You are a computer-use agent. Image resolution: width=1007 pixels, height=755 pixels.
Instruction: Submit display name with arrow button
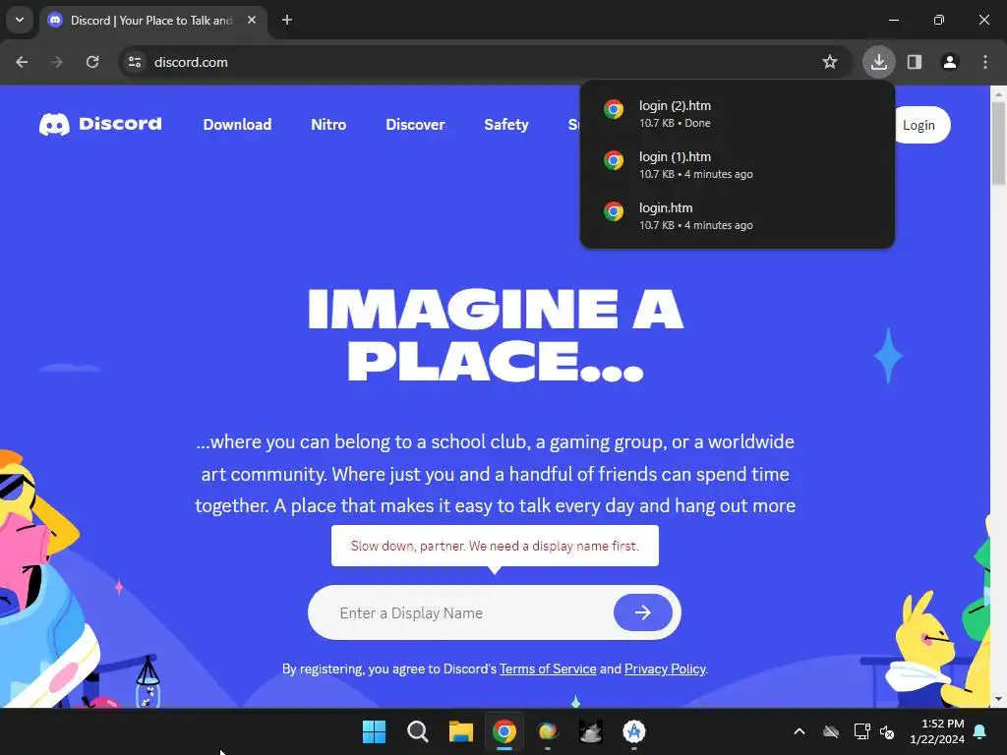click(643, 612)
